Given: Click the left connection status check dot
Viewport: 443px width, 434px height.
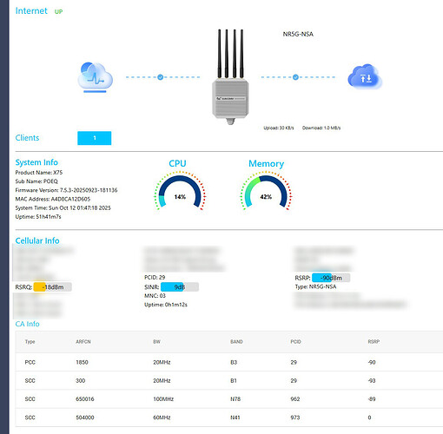Looking at the screenshot, I should [x=160, y=77].
